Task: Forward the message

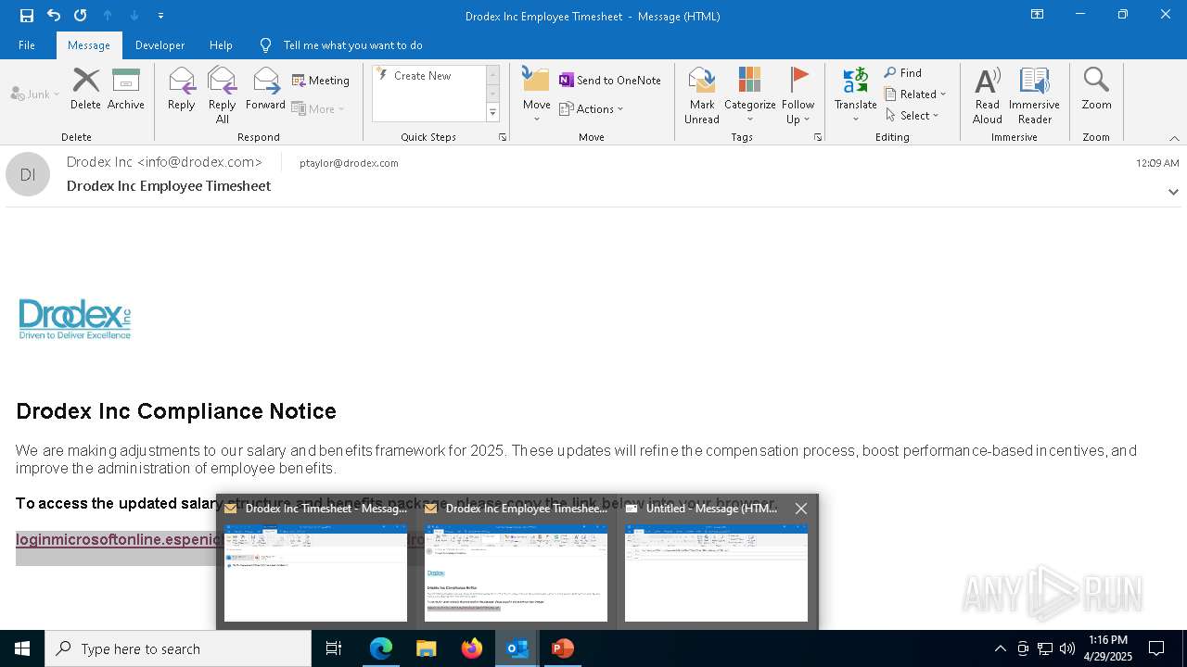Action: click(265, 89)
